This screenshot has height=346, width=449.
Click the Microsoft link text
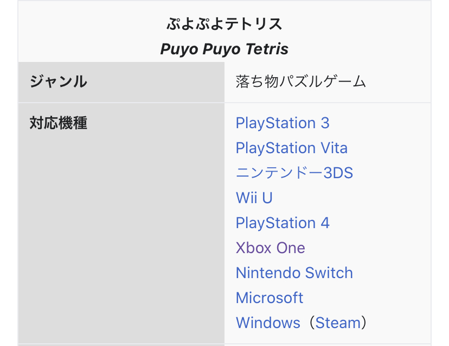[x=269, y=298]
